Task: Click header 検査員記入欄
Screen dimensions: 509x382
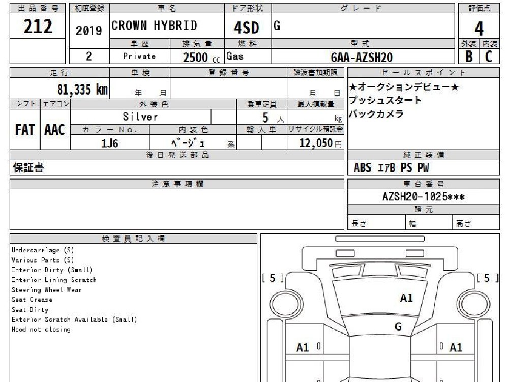Action: click(x=133, y=239)
